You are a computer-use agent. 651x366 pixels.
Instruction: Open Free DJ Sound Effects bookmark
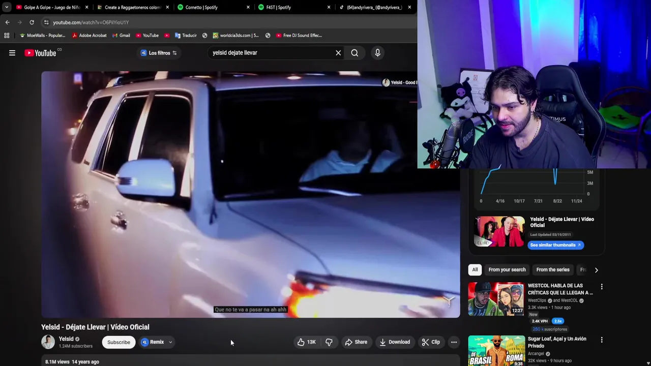299,36
